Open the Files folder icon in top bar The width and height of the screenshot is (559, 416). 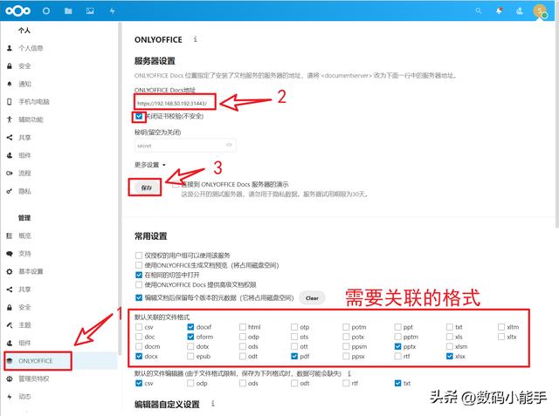[x=68, y=10]
